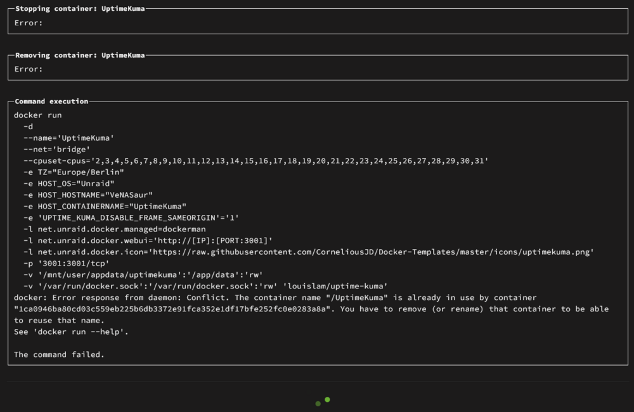Click the 'louislam/uptime-kuma' image name

(335, 286)
